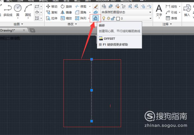Open the Arc options dropdown arrow

[28, 18]
